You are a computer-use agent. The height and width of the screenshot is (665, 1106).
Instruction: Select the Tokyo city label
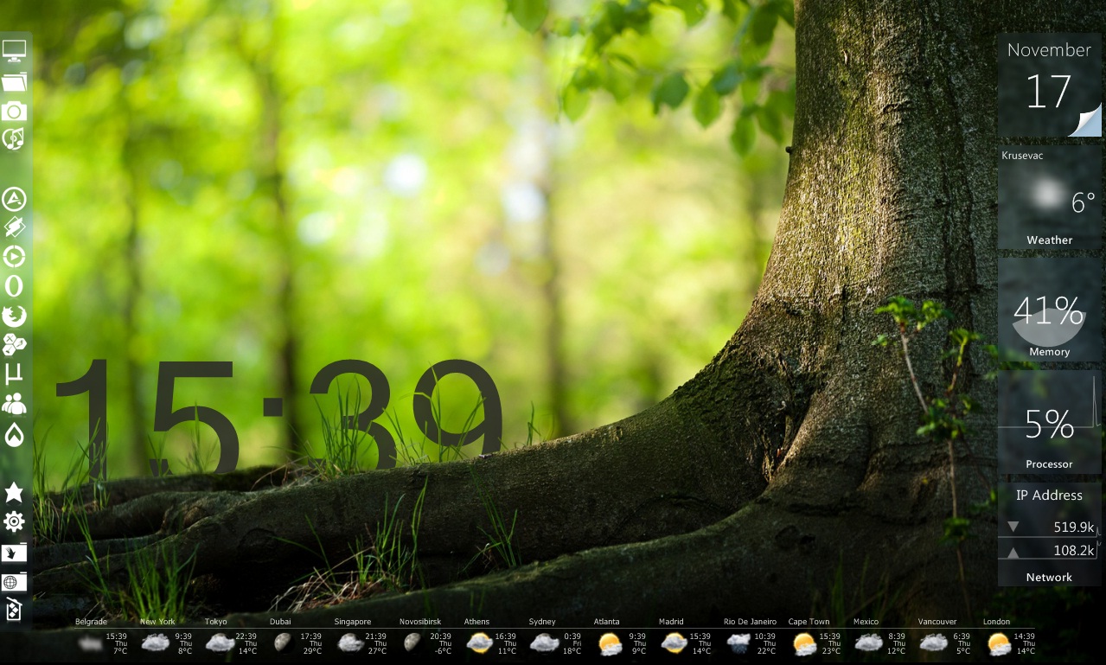click(x=215, y=622)
